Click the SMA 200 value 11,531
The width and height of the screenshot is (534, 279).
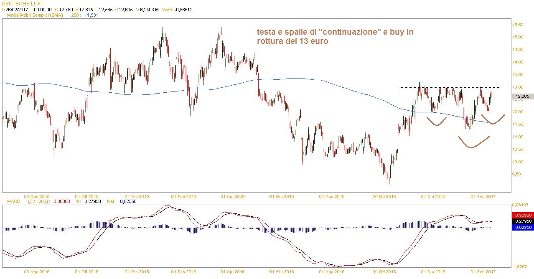(x=91, y=15)
